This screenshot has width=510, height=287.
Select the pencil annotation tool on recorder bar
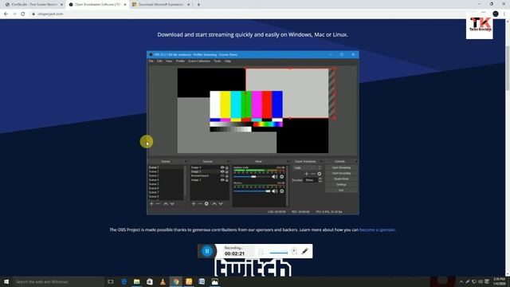pos(304,251)
